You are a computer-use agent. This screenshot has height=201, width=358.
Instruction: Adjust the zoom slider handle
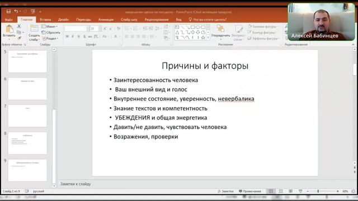pos(318,191)
